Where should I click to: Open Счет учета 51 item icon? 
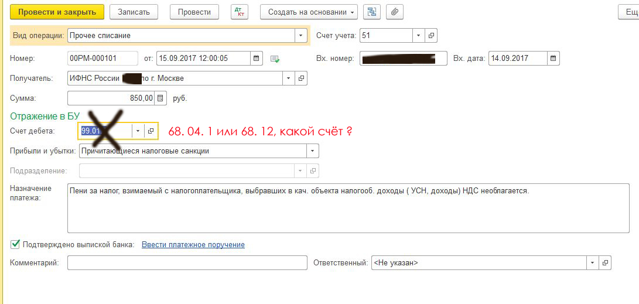pyautogui.click(x=431, y=36)
